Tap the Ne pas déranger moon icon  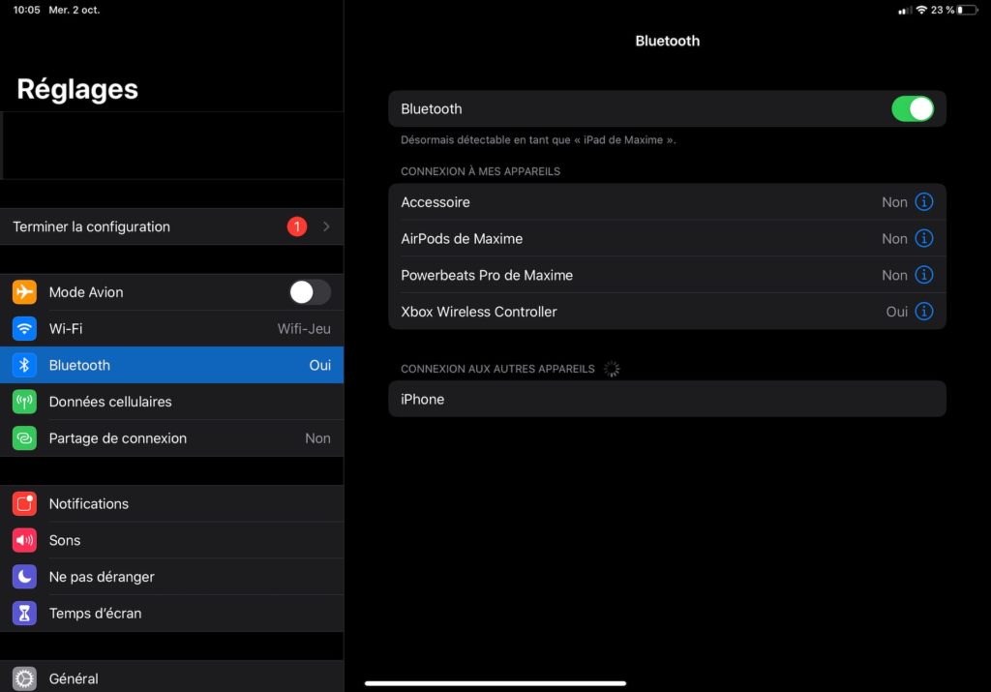click(x=24, y=577)
